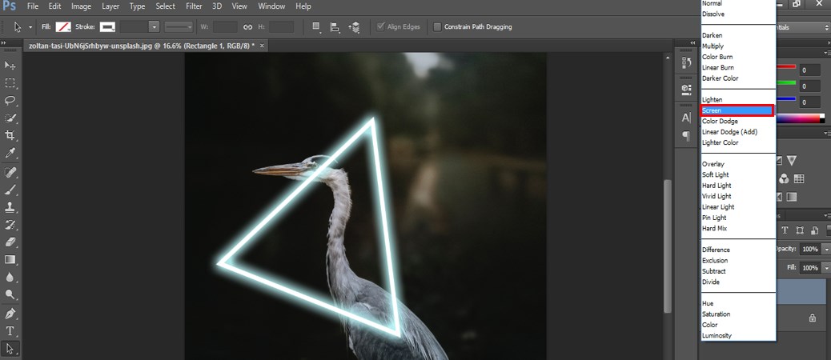
Task: Select the Pen tool
Action: (x=10, y=314)
